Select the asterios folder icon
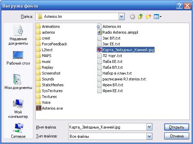 [38, 32]
